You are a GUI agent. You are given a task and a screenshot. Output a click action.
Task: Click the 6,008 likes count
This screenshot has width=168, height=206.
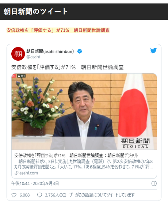(x=24, y=195)
